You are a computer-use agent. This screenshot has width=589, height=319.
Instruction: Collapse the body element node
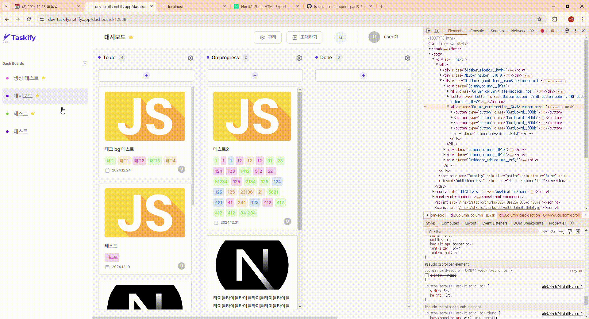tap(430, 54)
